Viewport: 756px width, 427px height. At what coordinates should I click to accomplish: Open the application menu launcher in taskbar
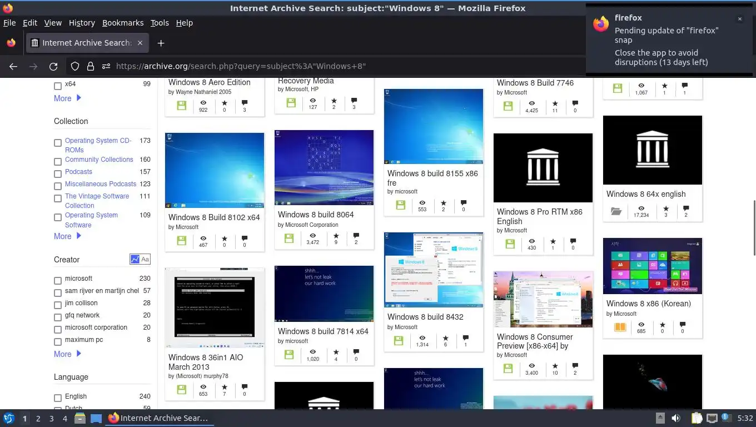[9, 418]
